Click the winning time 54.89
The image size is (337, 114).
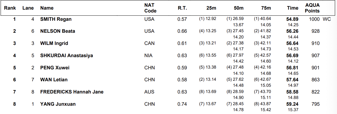[x=293, y=19]
